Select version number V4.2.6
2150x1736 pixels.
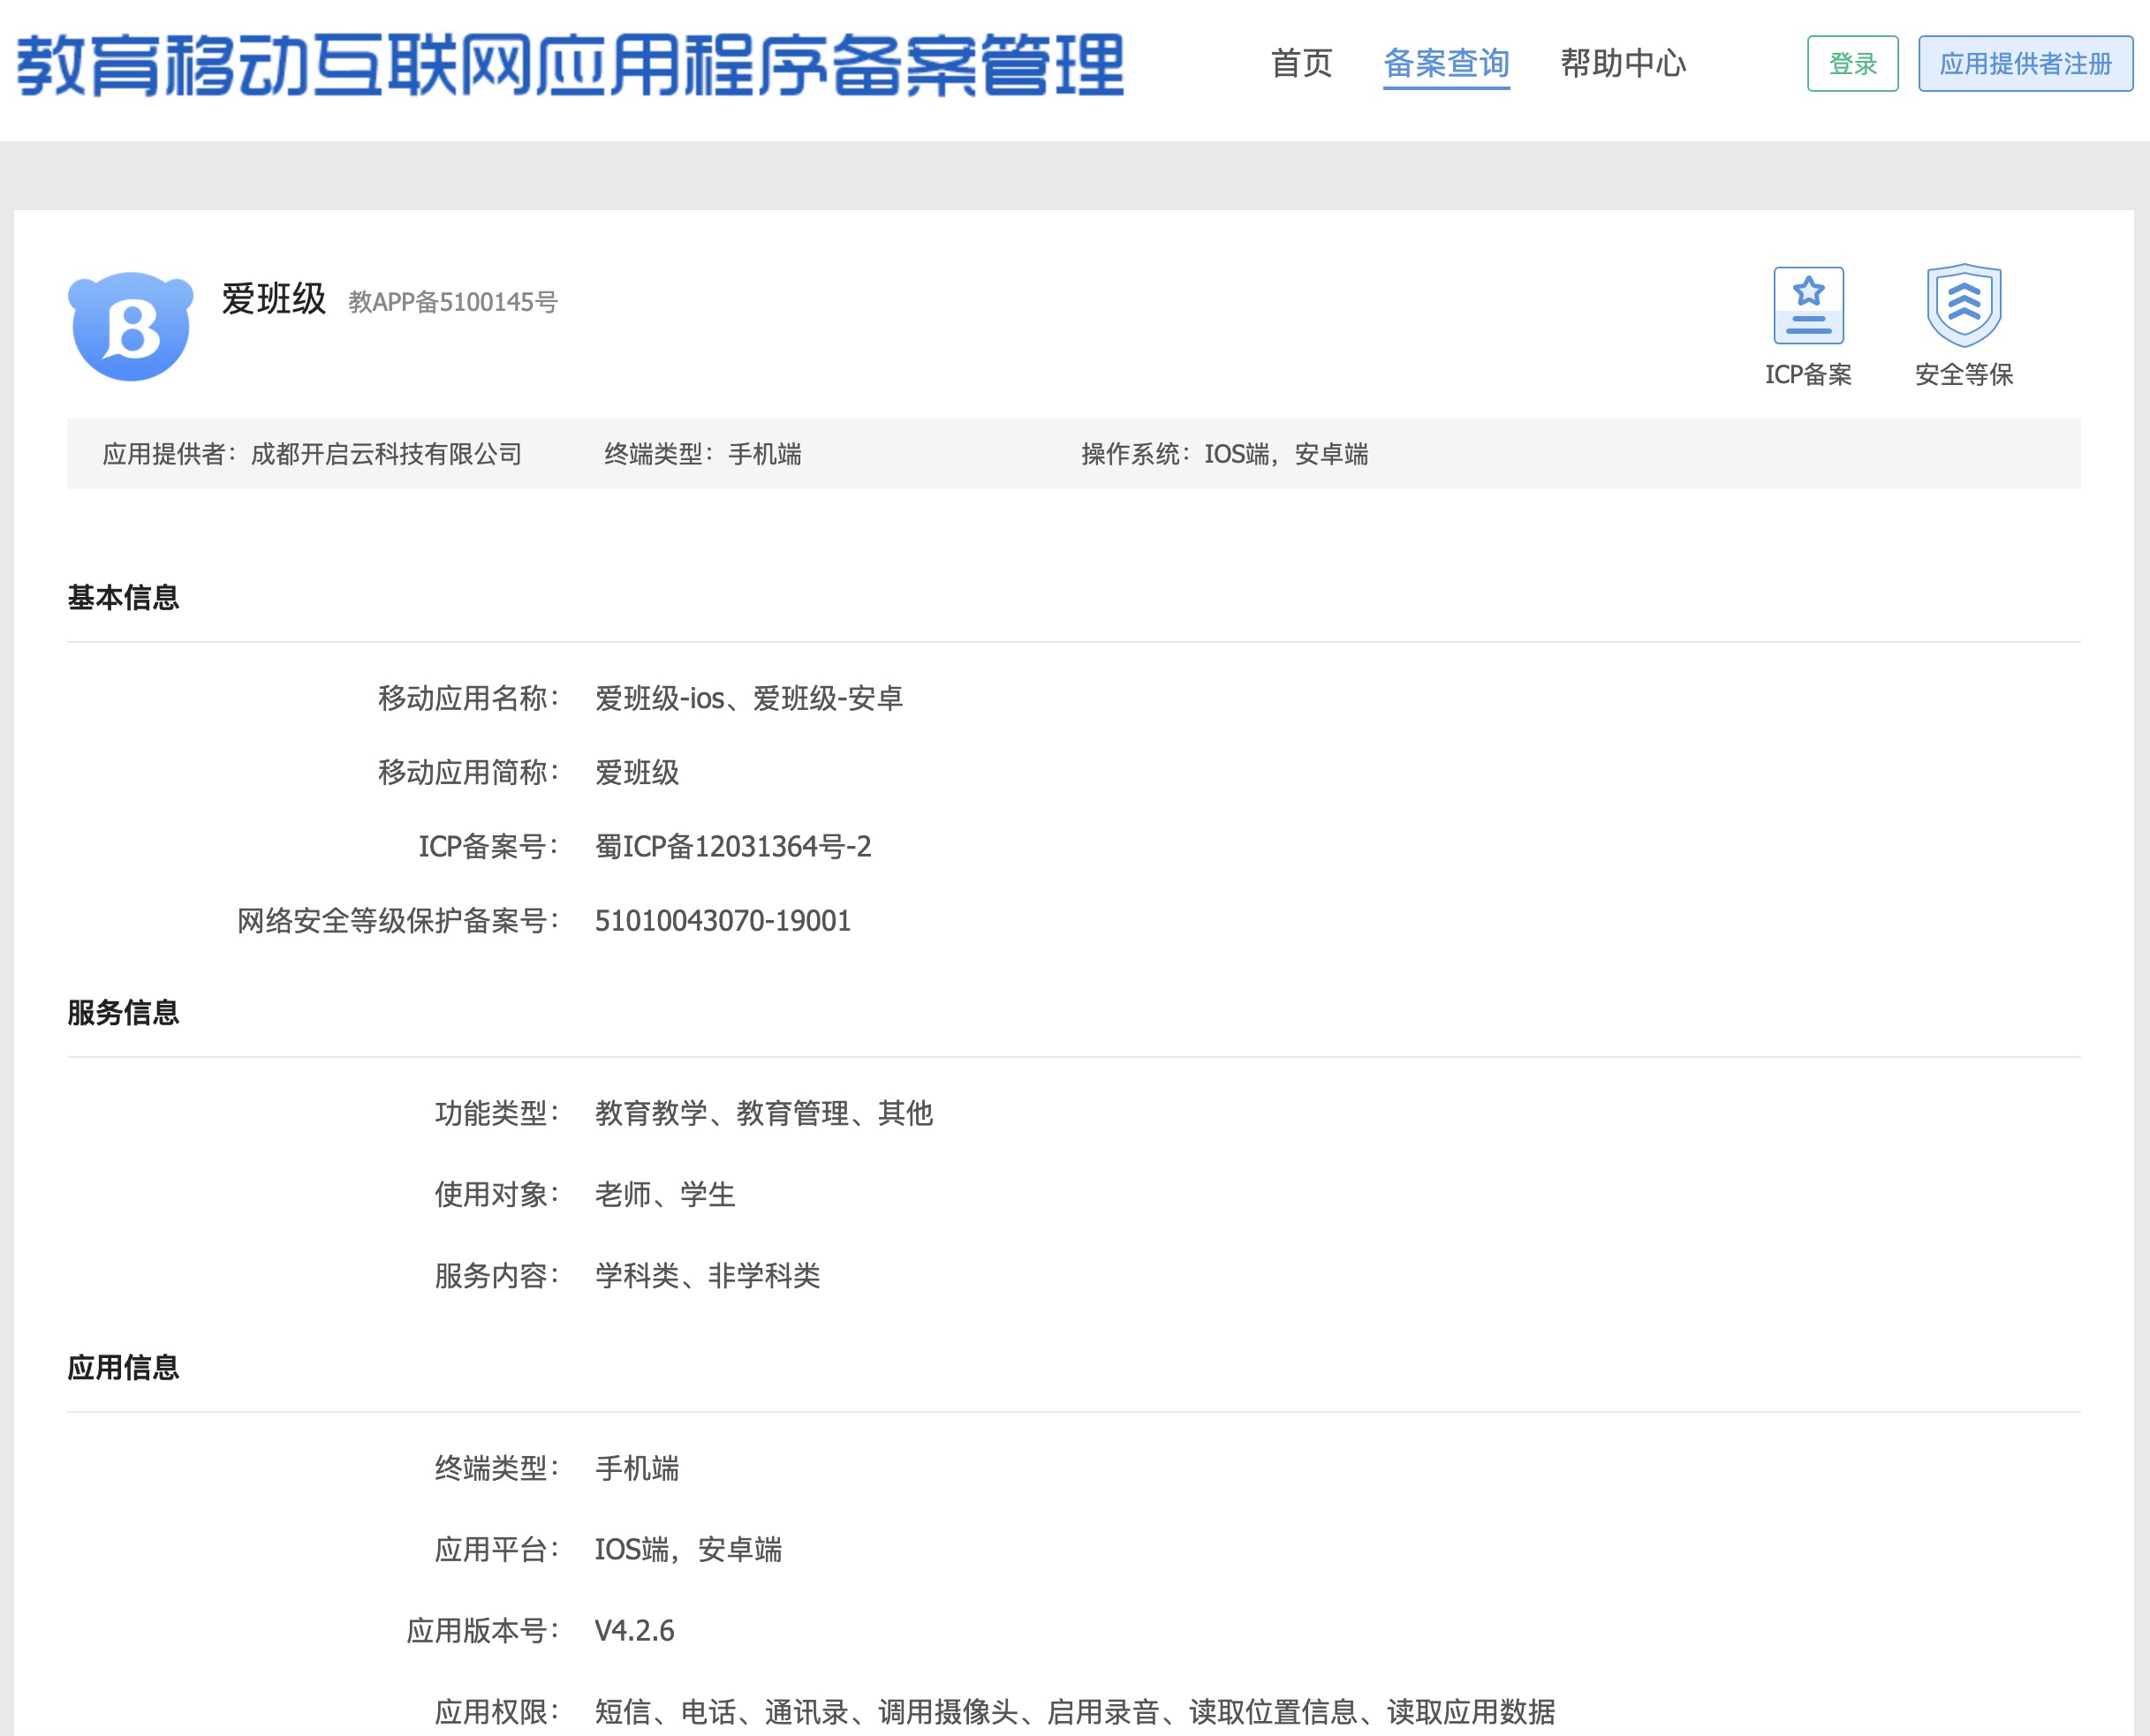(634, 1630)
